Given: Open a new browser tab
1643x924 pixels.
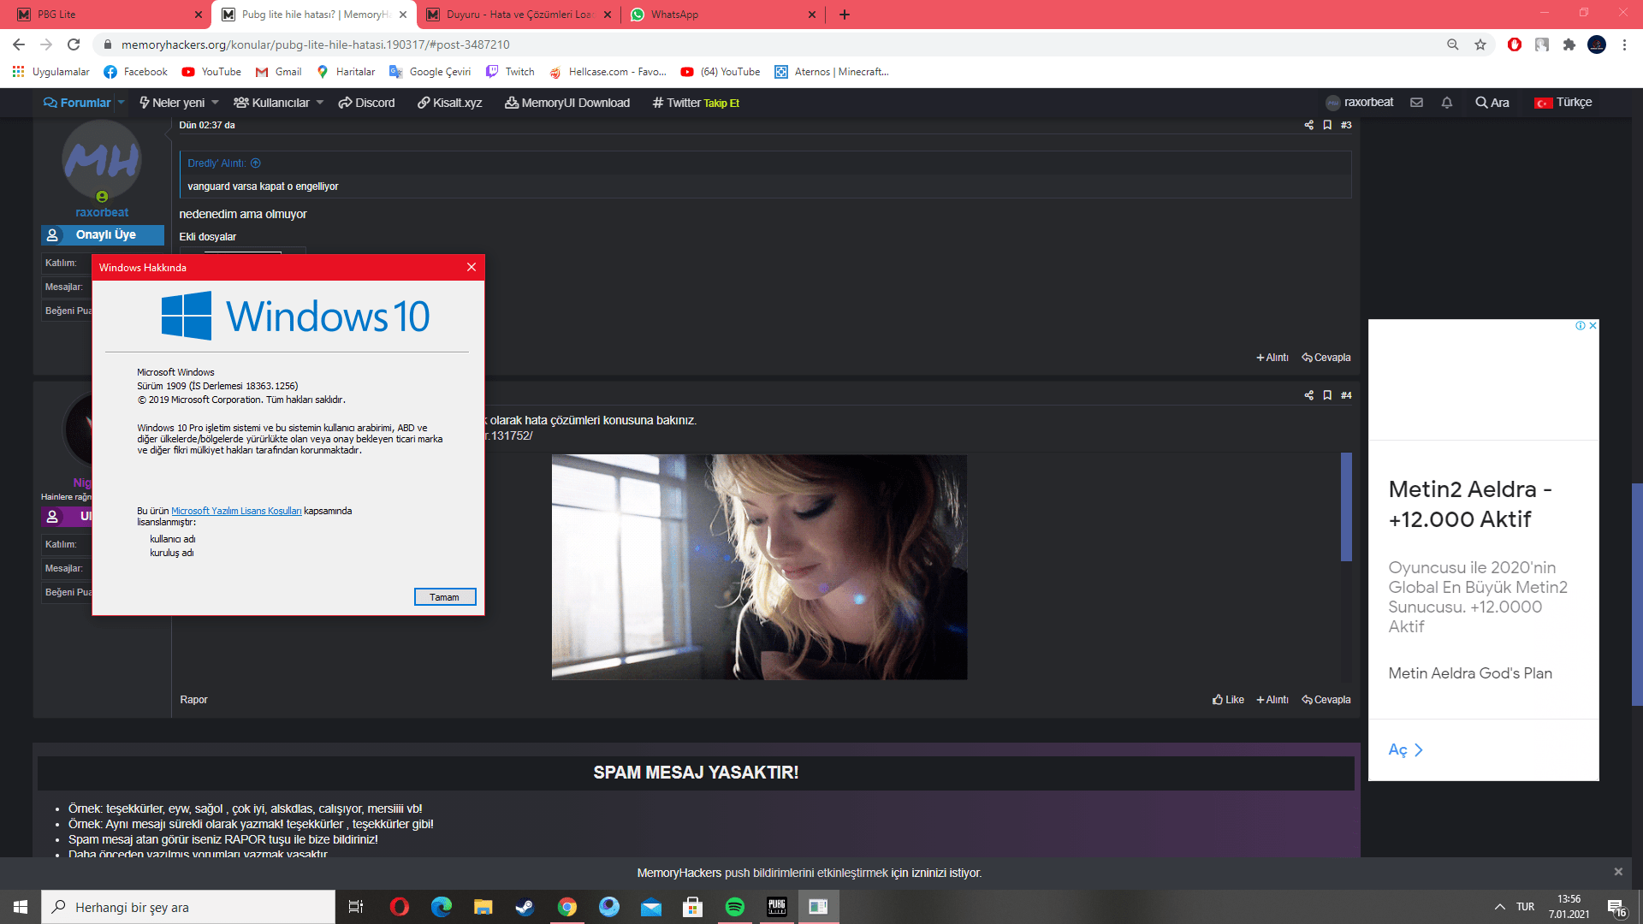Looking at the screenshot, I should [x=845, y=15].
